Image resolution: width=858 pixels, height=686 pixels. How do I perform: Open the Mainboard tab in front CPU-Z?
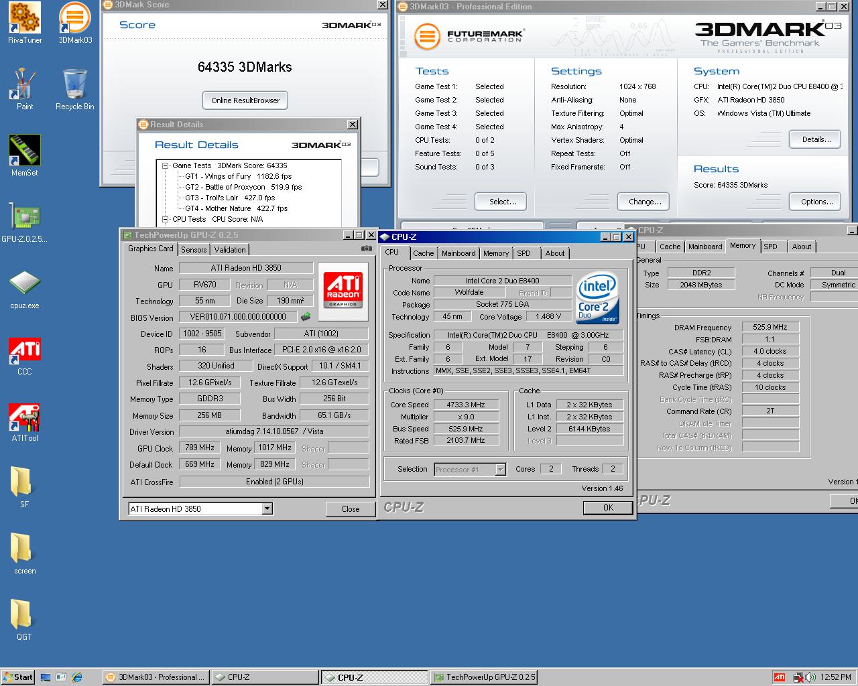pos(458,253)
